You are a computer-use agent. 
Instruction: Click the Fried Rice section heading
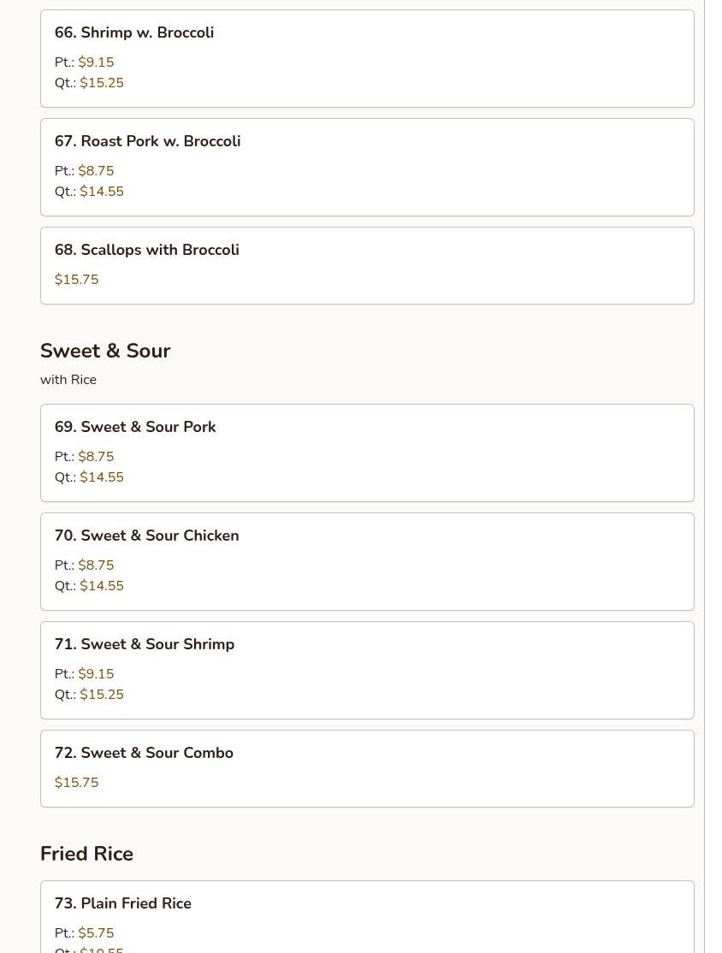coord(86,854)
